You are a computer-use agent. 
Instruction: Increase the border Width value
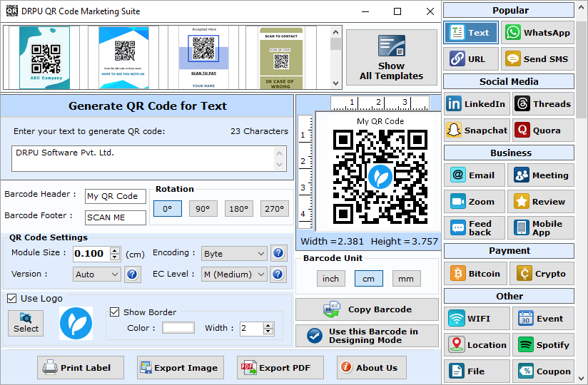(x=268, y=326)
